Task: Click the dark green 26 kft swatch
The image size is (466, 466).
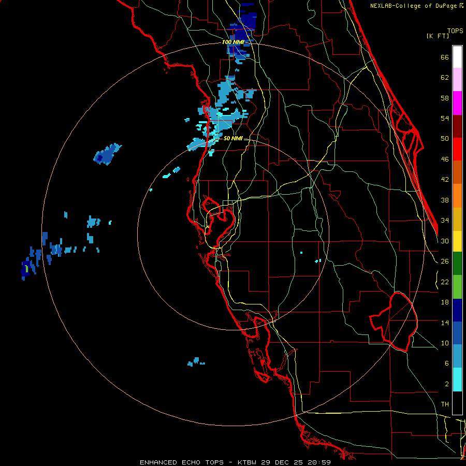Action: pyautogui.click(x=457, y=264)
